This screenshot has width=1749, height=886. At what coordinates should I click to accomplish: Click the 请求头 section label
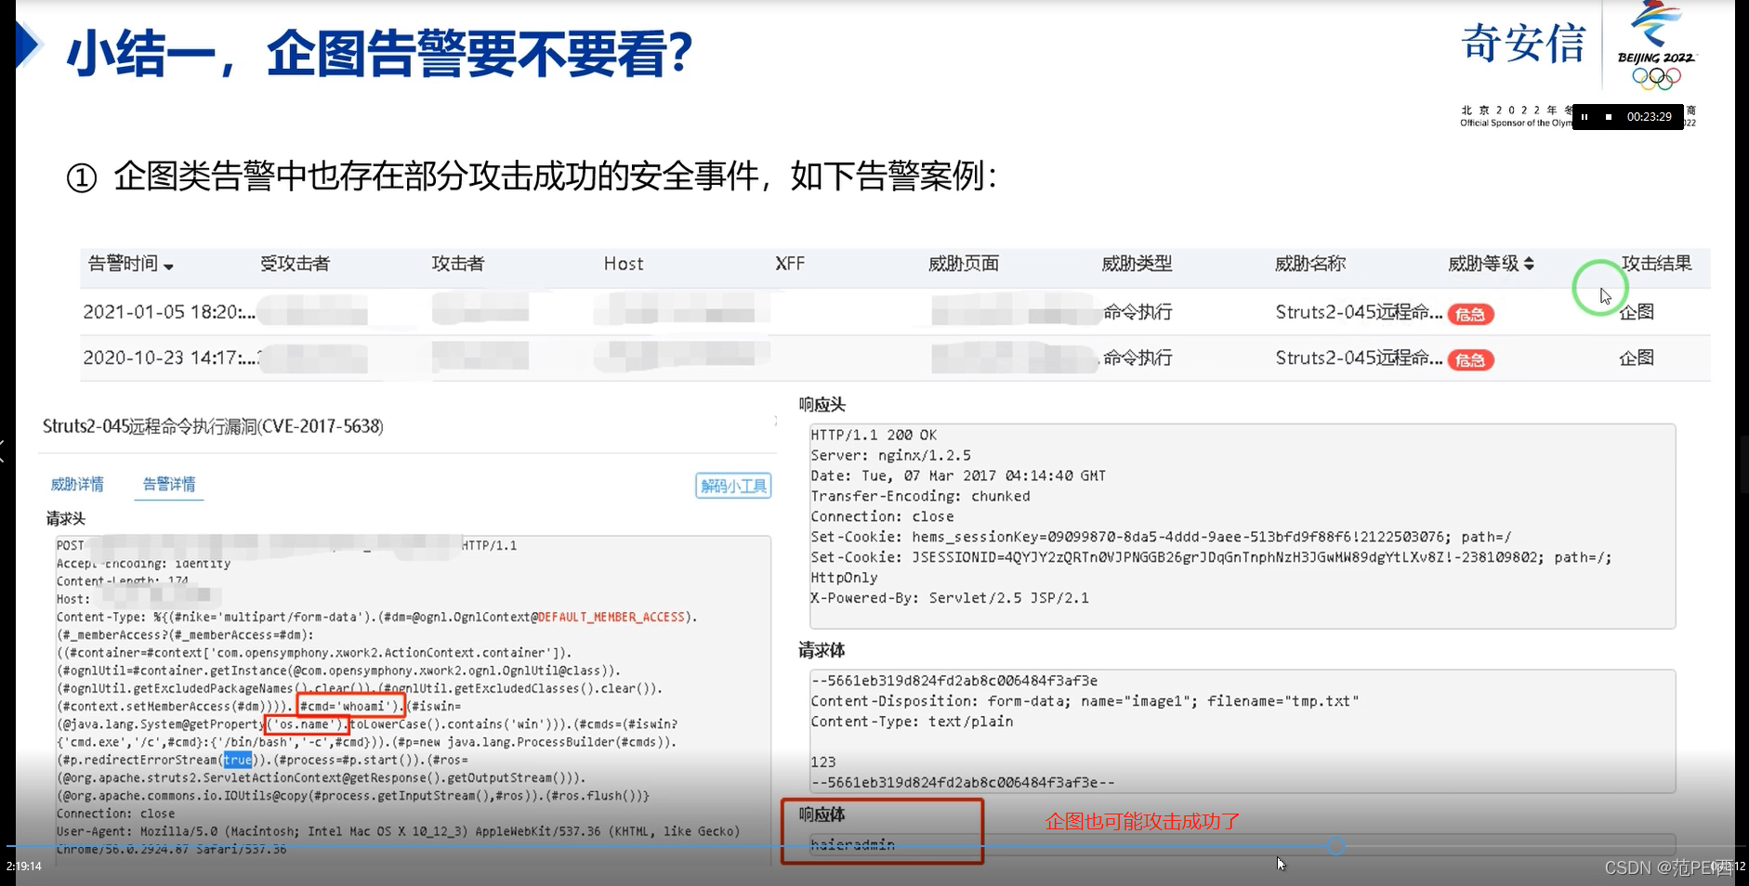pyautogui.click(x=66, y=519)
